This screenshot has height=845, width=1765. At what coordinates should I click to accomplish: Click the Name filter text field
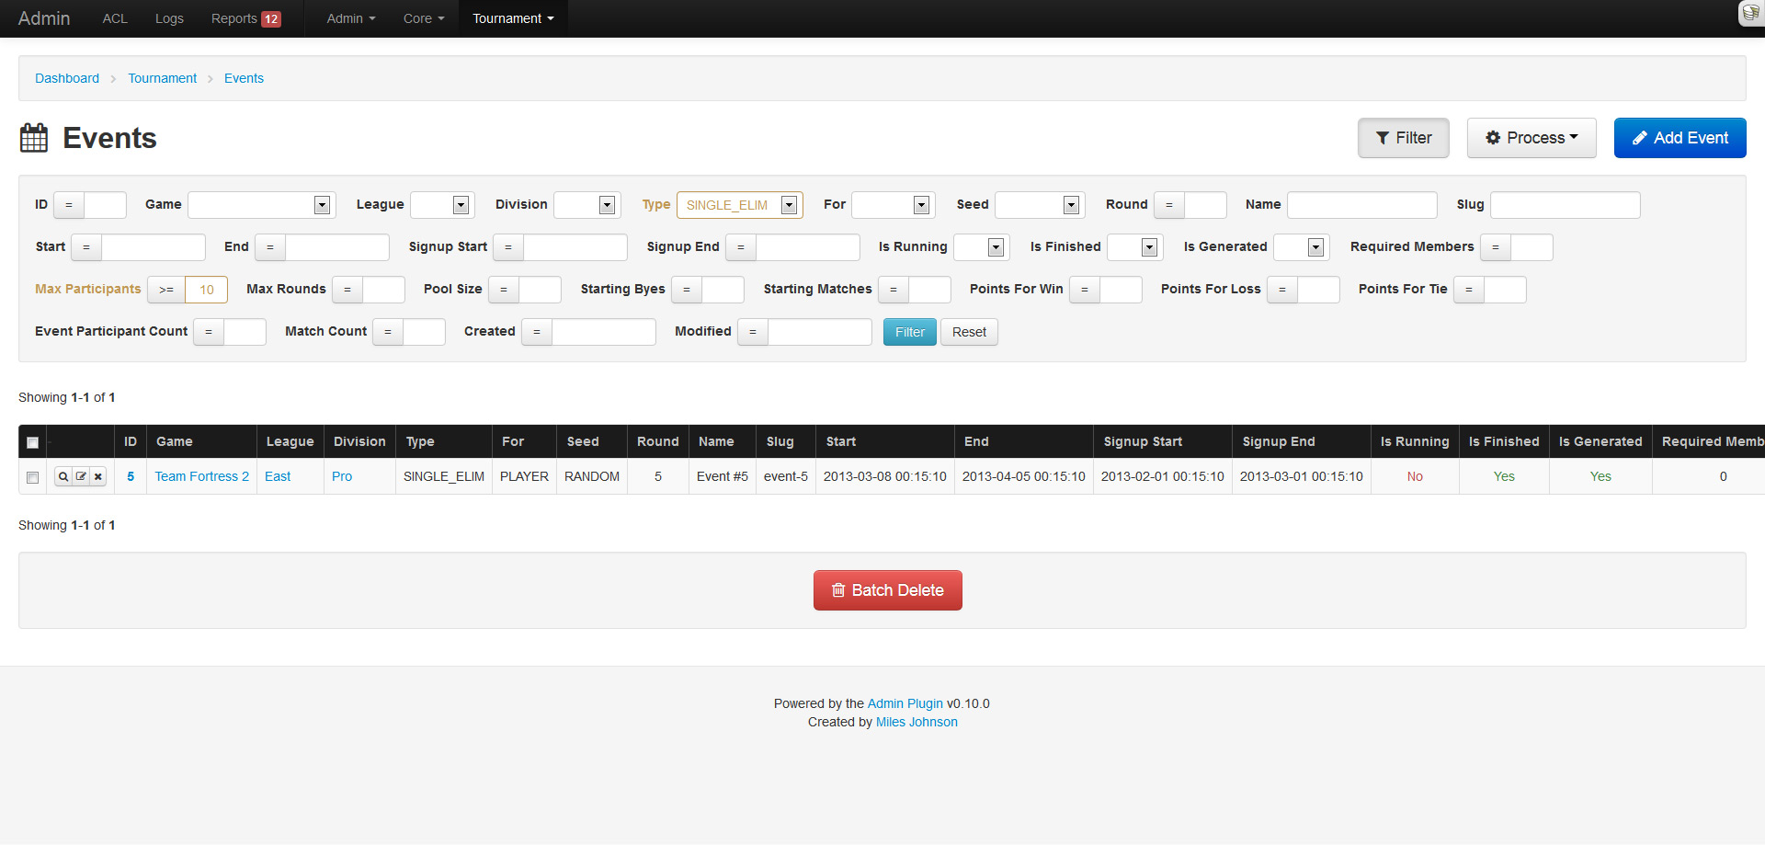[1361, 205]
